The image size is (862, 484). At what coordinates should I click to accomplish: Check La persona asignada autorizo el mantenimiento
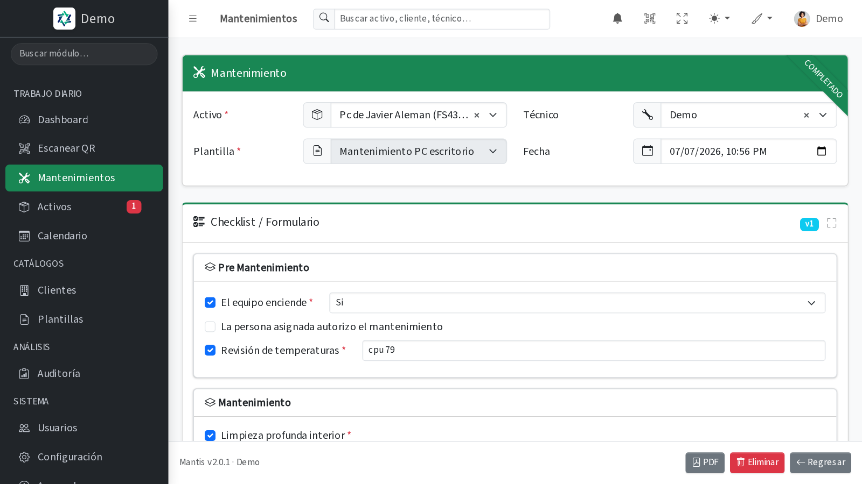pyautogui.click(x=210, y=327)
